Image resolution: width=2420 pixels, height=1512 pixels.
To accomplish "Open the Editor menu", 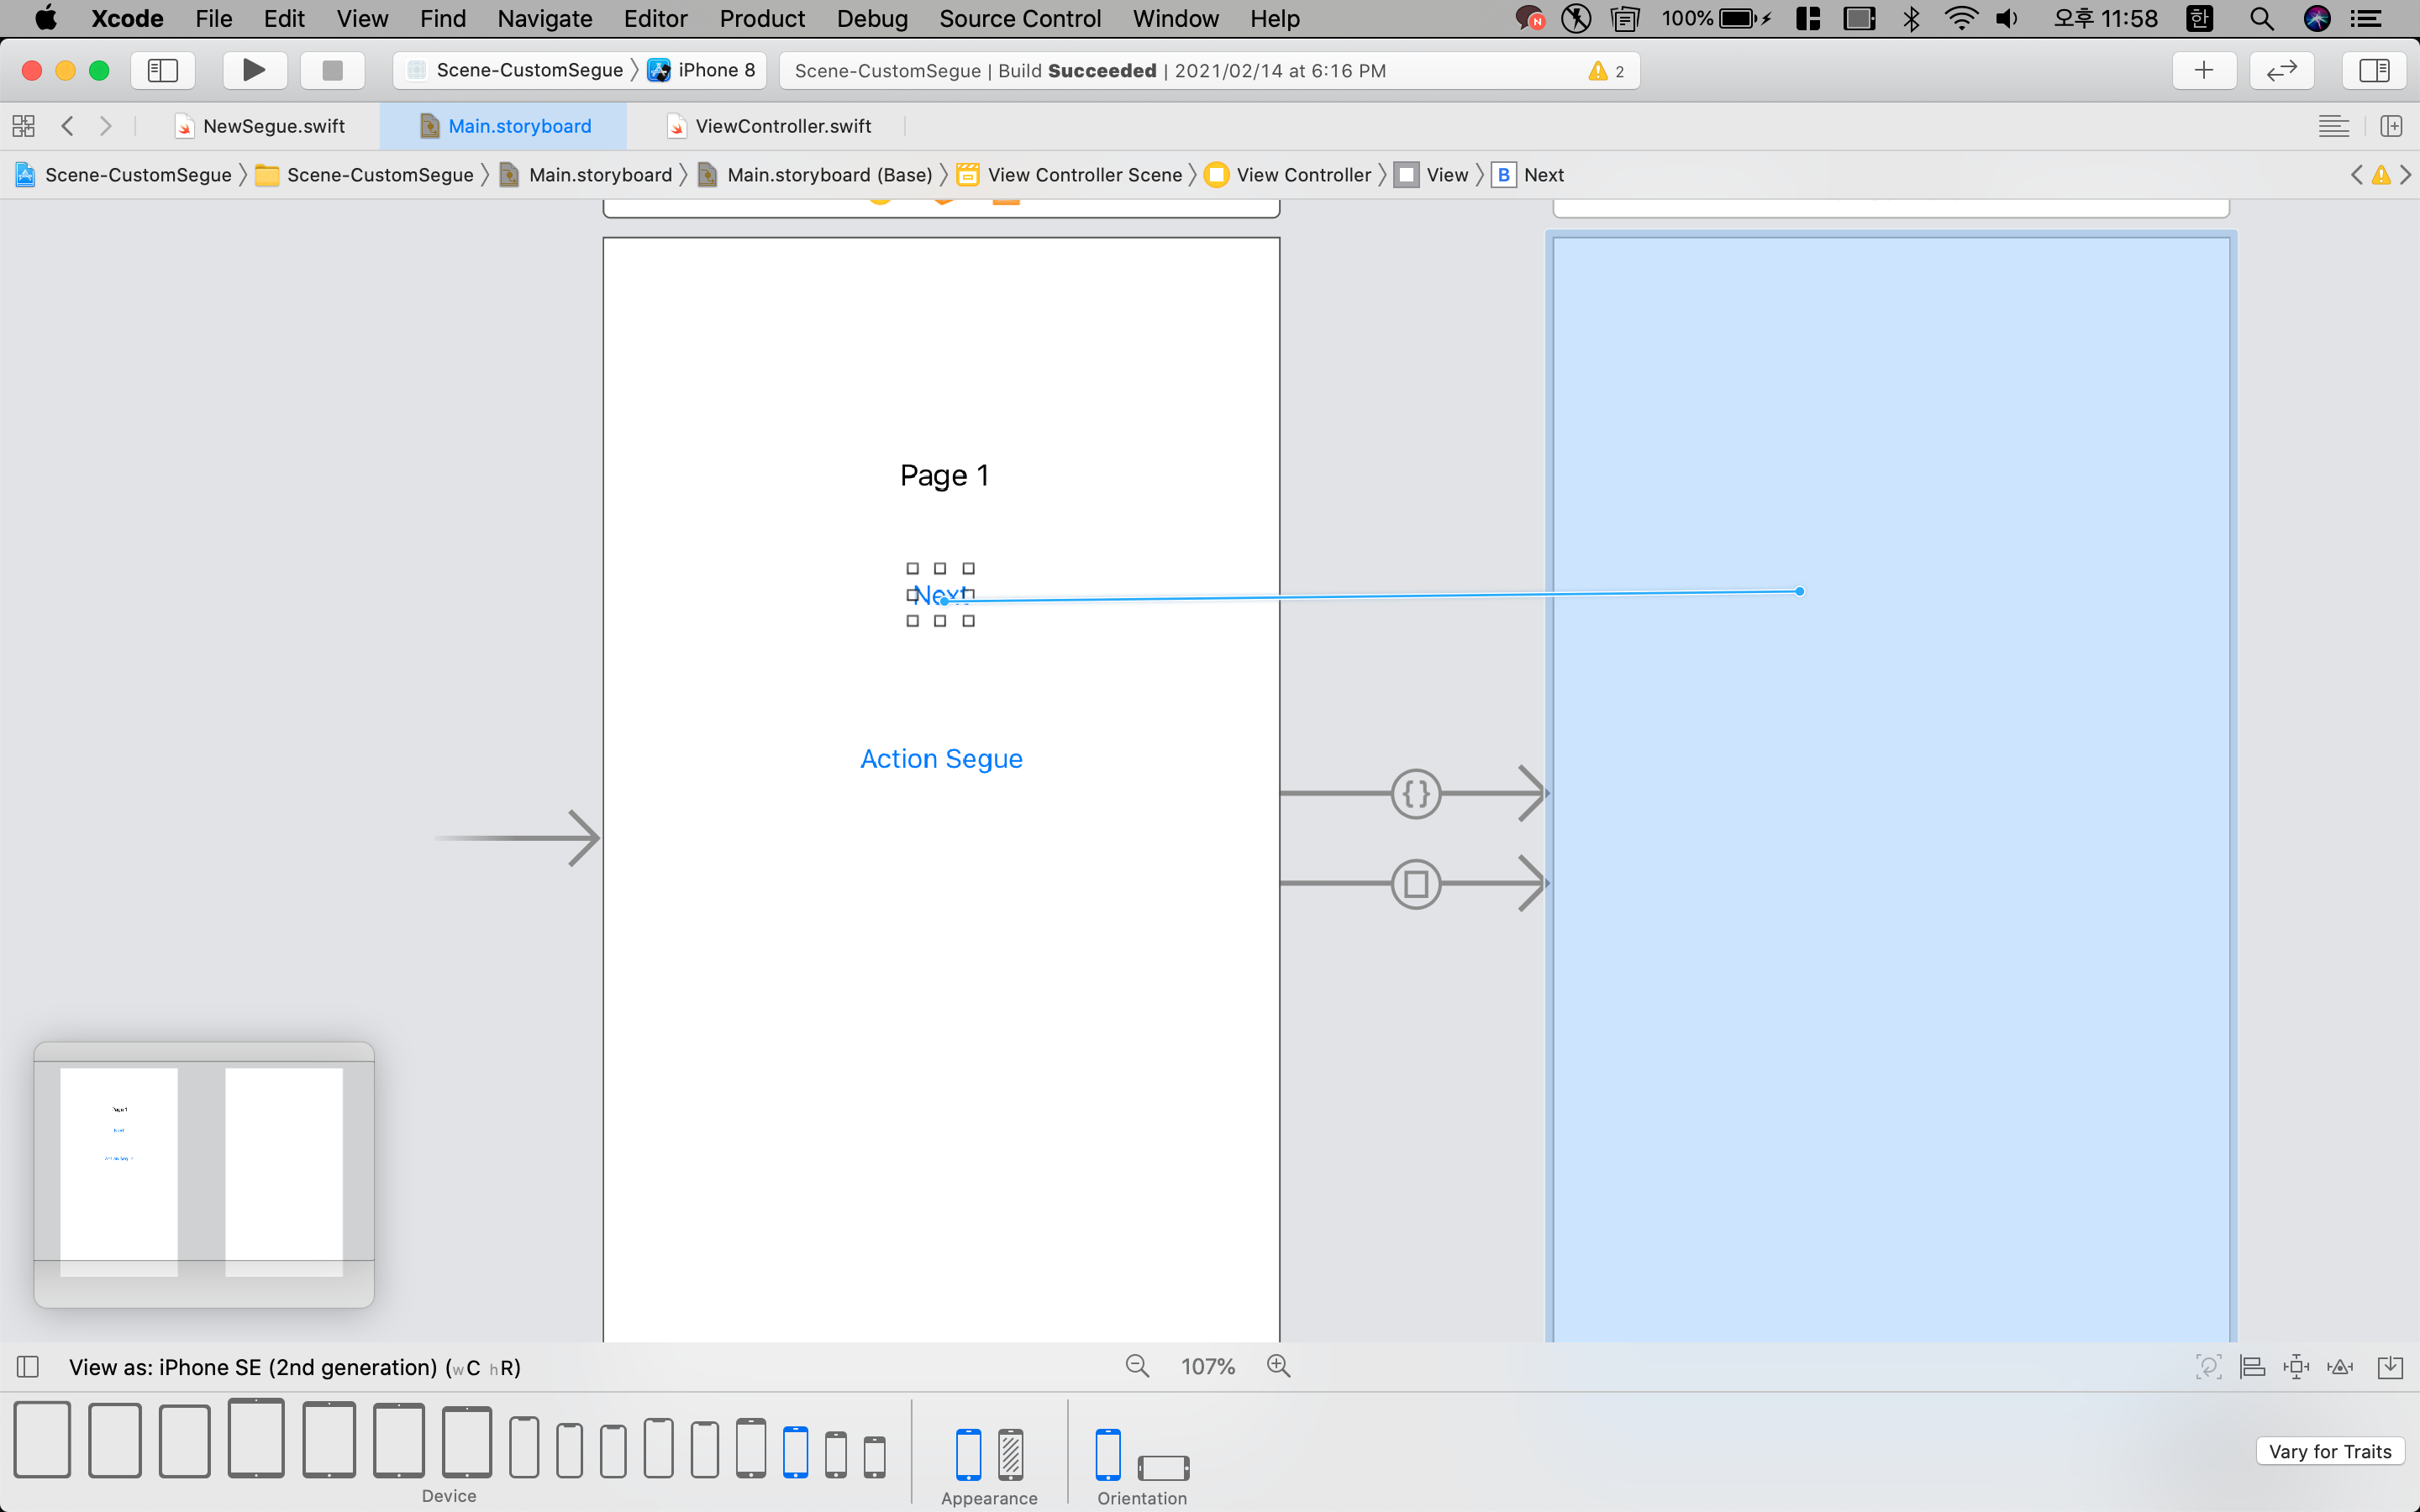I will click(x=655, y=19).
